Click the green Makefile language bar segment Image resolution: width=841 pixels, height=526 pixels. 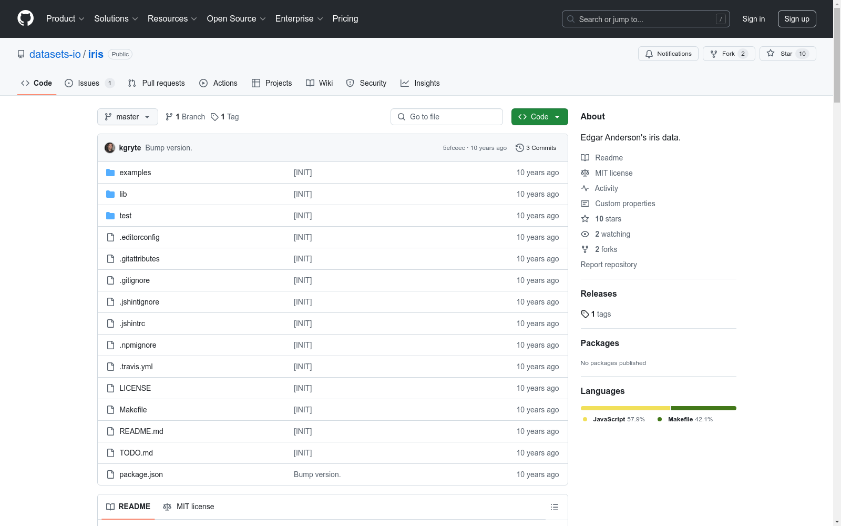(x=704, y=408)
